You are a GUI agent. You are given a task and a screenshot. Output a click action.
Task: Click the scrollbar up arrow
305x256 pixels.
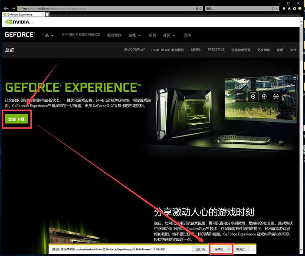[x=301, y=21]
